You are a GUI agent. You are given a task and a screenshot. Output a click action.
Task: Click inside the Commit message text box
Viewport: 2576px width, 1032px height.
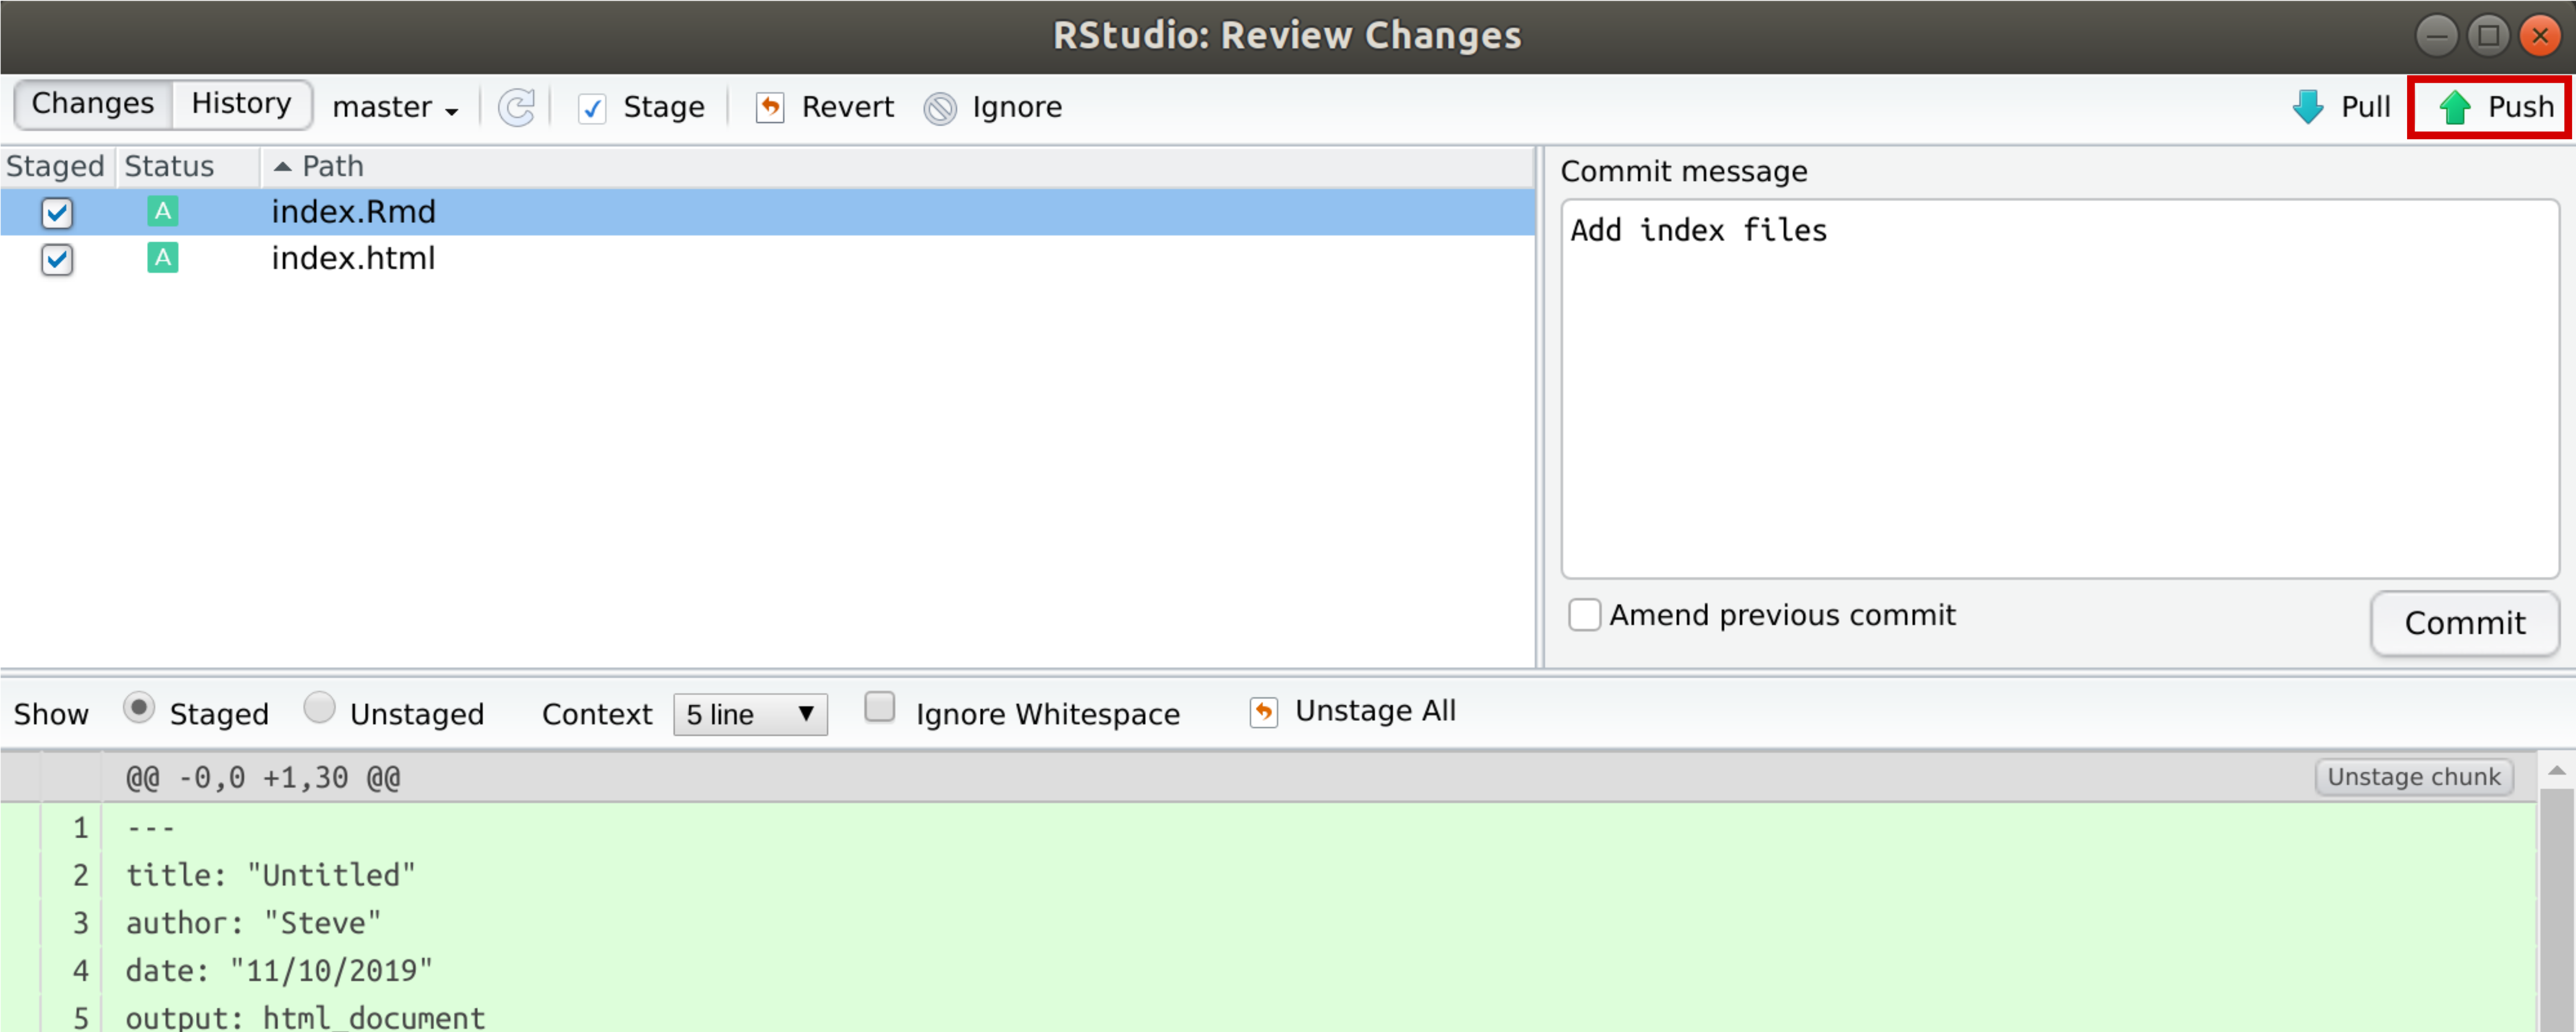2060,388
